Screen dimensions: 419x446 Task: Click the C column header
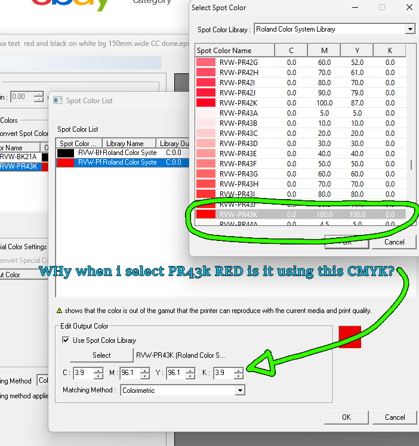291,50
